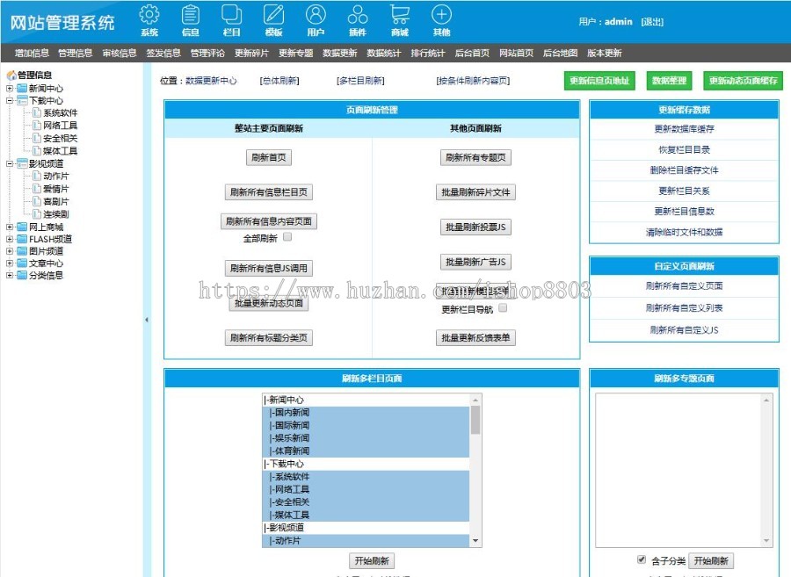Open 版本更新 in the menu bar
Image resolution: width=791 pixels, height=577 pixels.
pyautogui.click(x=605, y=53)
